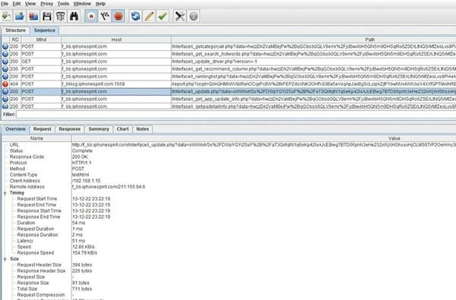
Task: Sort by the RC column header
Action: pos(15,39)
